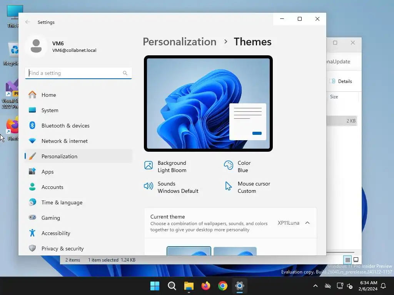
Task: Click VM6@collabnet.local account text
Action: pyautogui.click(x=74, y=50)
